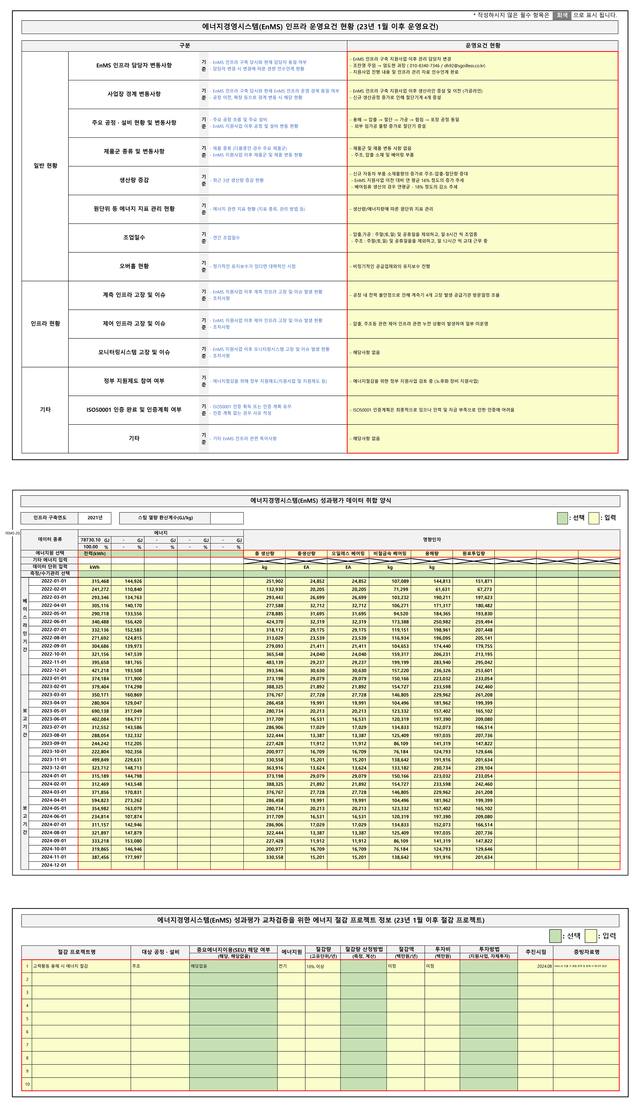Image resolution: width=640 pixels, height=1110 pixels.
Task: Open the 해당없음 SEU selection cell
Action: pos(233,966)
